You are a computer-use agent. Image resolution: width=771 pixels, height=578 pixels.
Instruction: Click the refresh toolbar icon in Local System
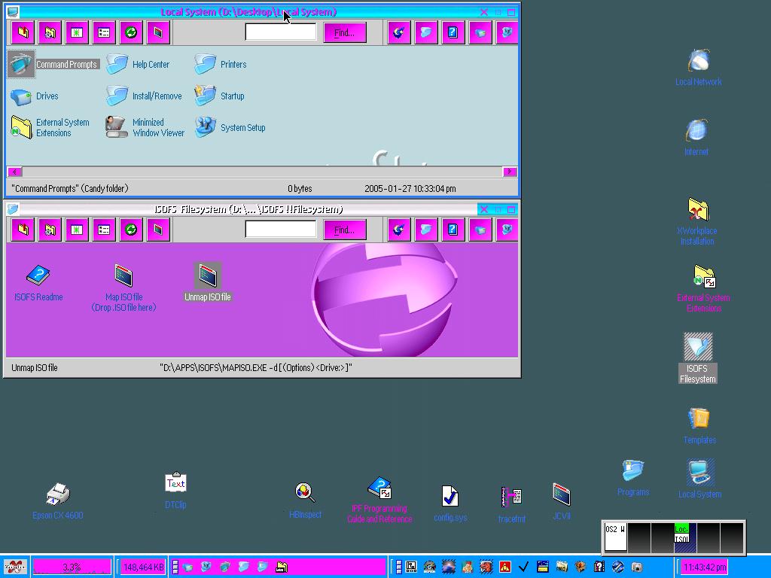pyautogui.click(x=131, y=32)
